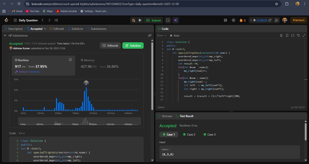Pause the running session timer
309x164 pixels.
point(255,20)
